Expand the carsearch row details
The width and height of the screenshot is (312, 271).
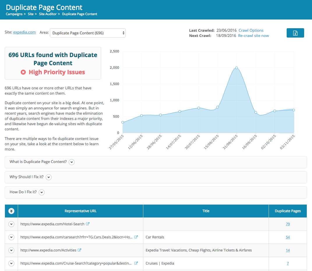coord(11,237)
